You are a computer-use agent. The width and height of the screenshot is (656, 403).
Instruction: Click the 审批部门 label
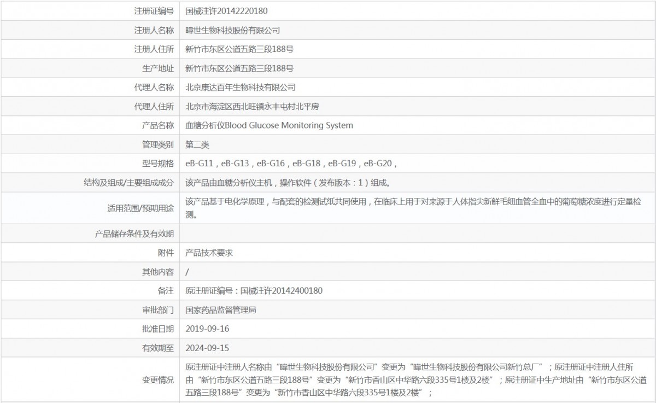pyautogui.click(x=158, y=310)
